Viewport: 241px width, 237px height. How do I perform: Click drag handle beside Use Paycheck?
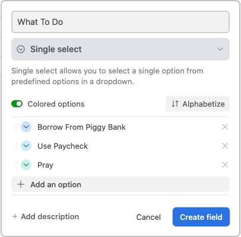pyautogui.click(x=16, y=146)
